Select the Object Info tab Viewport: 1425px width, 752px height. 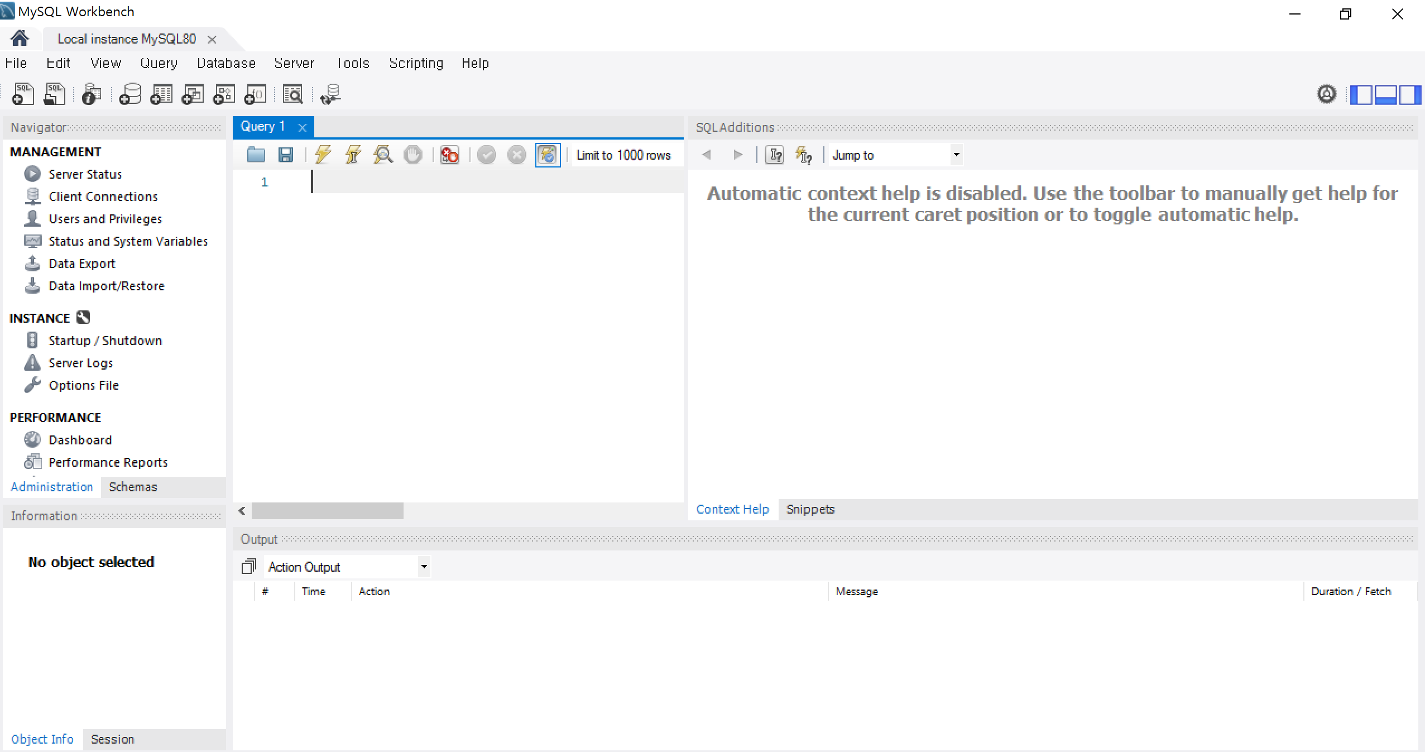[42, 739]
